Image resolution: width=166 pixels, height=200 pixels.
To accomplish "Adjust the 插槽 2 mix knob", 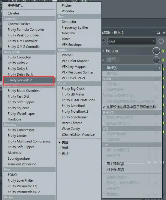I will 156,60.
